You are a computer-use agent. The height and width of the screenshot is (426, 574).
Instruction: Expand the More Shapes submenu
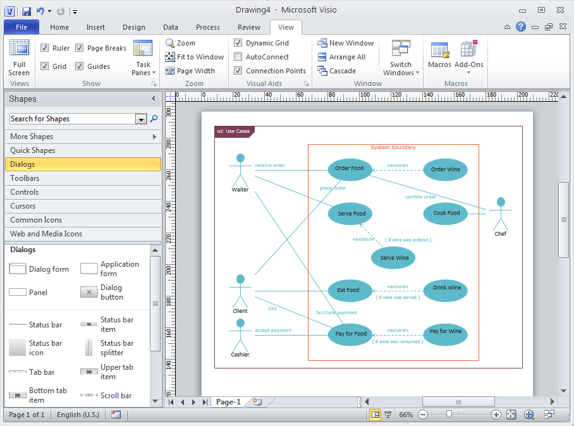point(83,137)
